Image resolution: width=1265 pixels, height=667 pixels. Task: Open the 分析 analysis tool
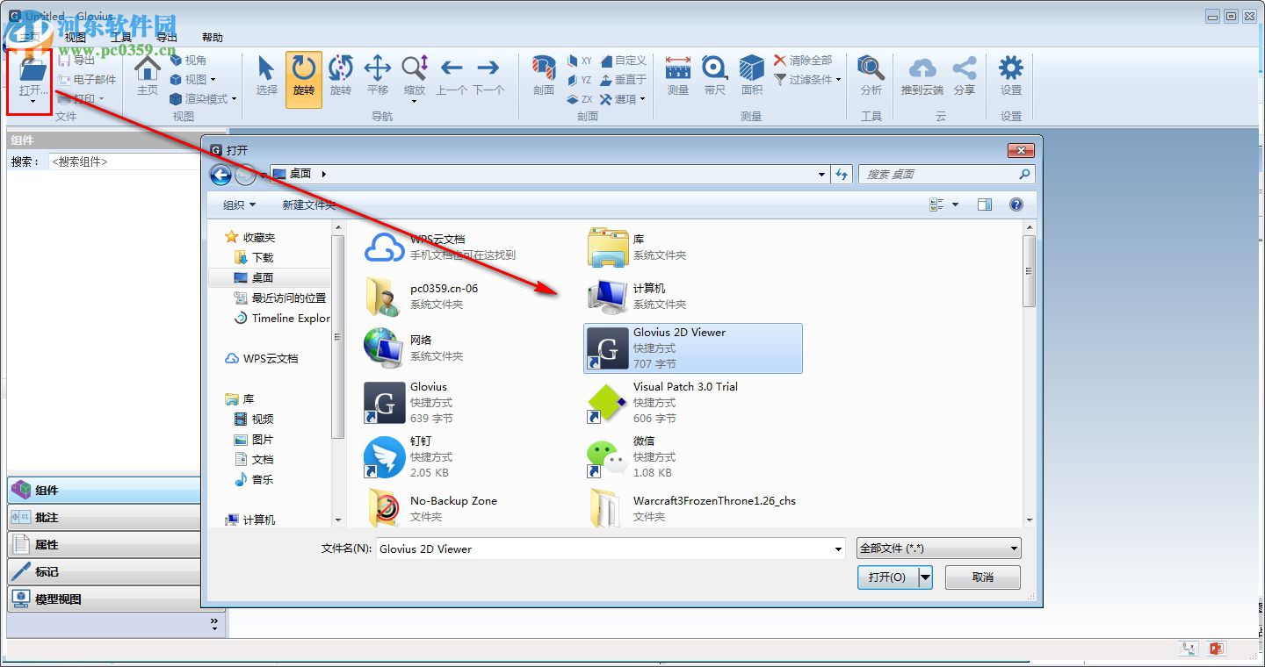[x=871, y=75]
